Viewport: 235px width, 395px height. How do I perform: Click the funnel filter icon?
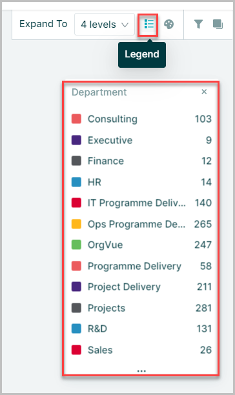click(x=198, y=25)
